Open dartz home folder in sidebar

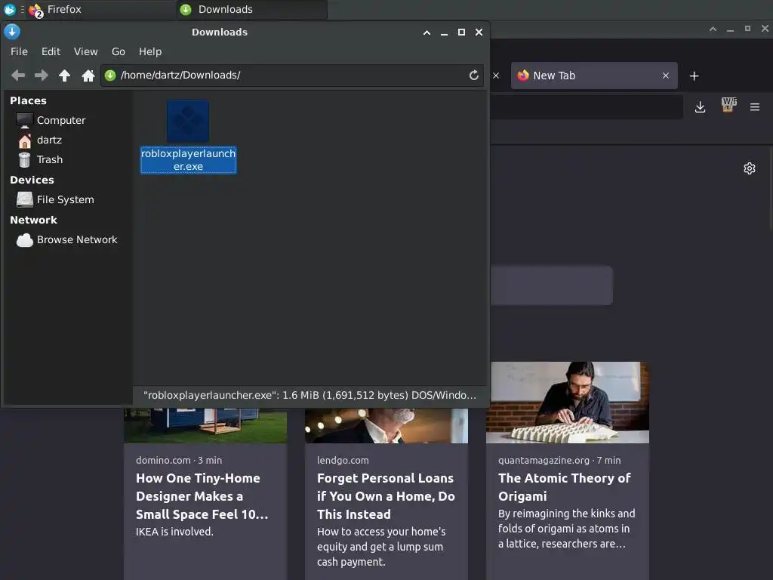coord(40,140)
